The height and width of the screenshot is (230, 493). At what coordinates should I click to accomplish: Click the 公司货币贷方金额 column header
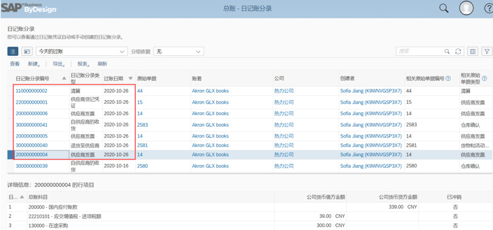398,197
